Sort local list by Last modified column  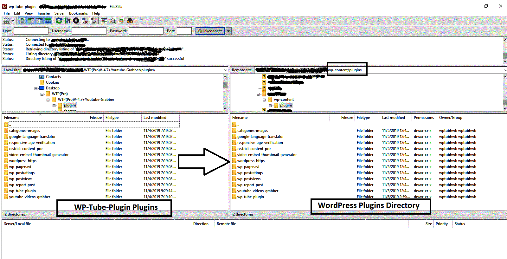pyautogui.click(x=160, y=118)
